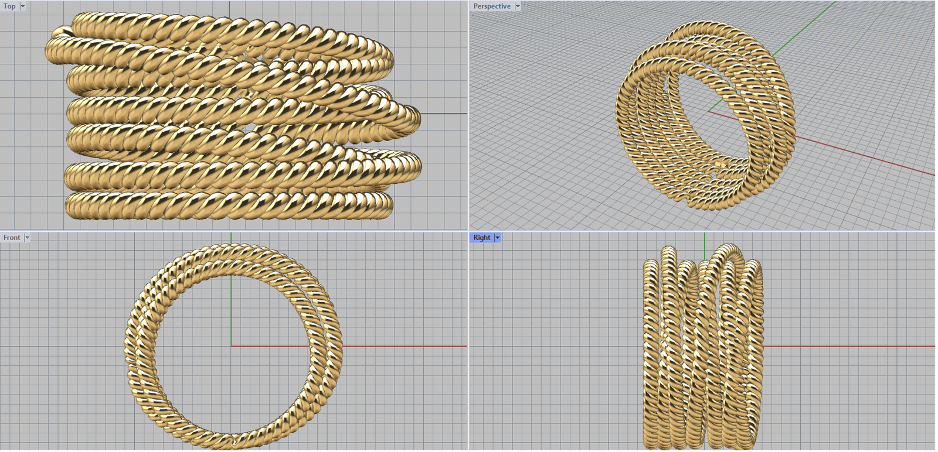Open the Top viewport dropdown arrow menu
This screenshot has width=938, height=452.
pos(23,6)
